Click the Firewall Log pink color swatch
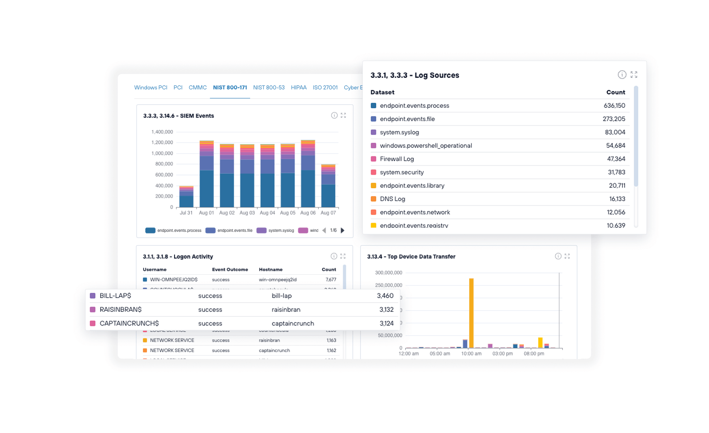709x433 pixels. [x=373, y=159]
